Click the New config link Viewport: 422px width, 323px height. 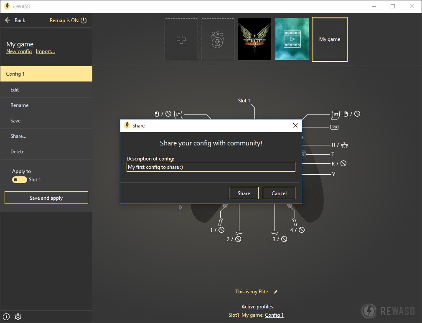[x=19, y=51]
